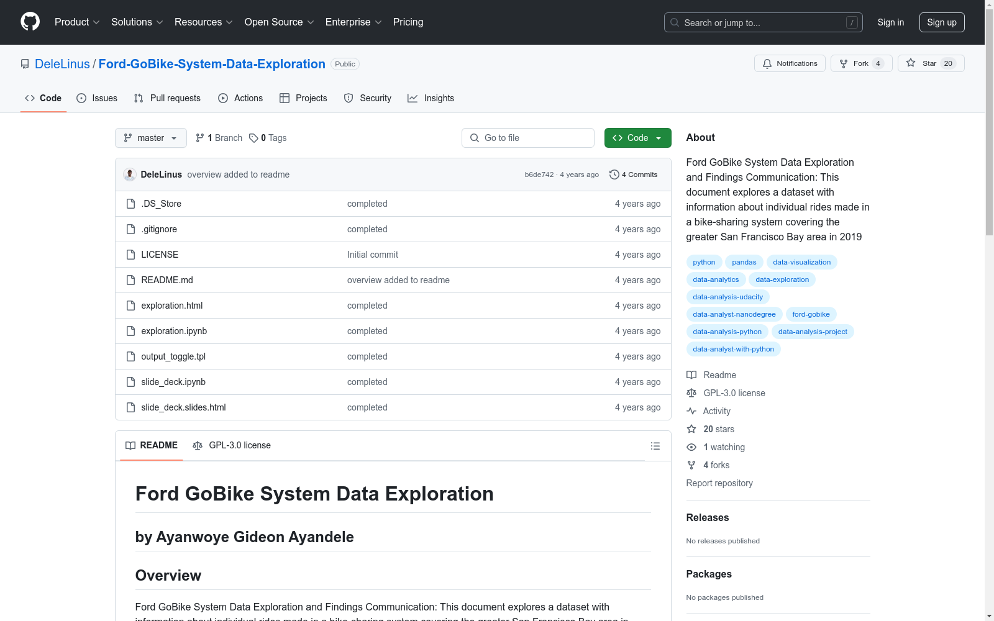Screen dimensions: 994x621
Task: Click the file icon beside .gitignore
Action: tap(130, 229)
